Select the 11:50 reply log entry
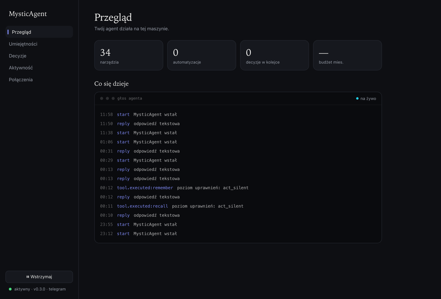 (238, 123)
